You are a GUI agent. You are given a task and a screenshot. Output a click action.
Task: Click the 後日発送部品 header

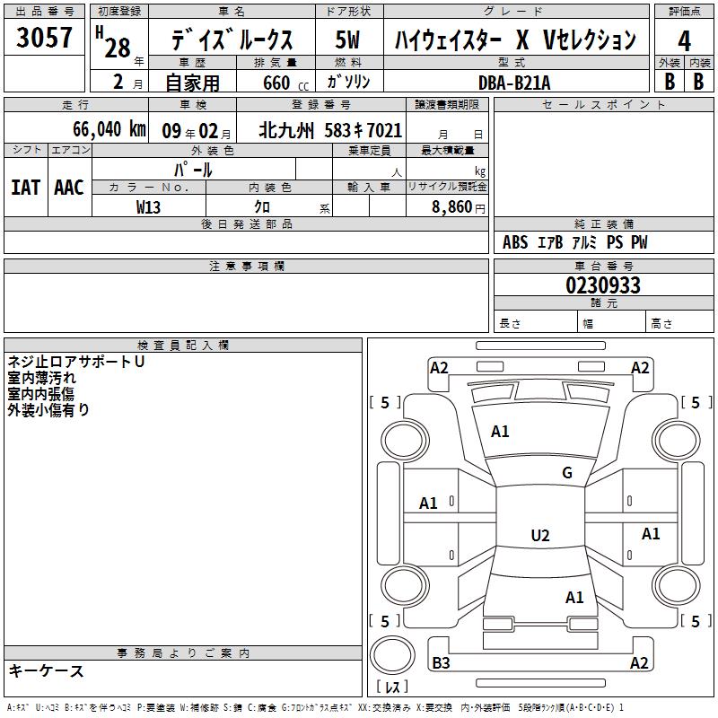click(x=246, y=224)
